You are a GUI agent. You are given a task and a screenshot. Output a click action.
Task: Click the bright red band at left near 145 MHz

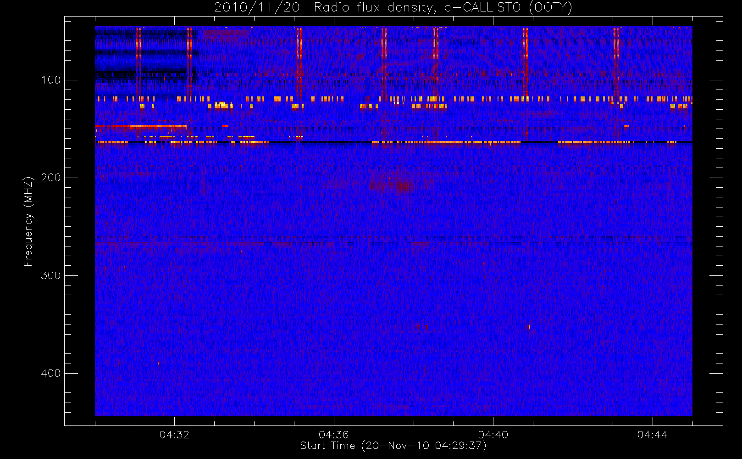[141, 126]
